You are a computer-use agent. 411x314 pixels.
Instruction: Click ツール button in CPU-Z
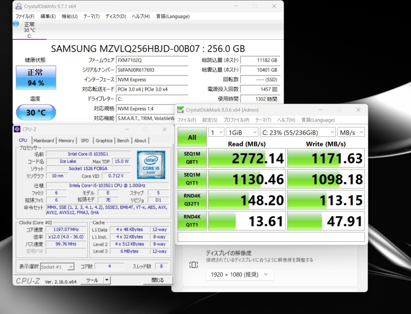pyautogui.click(x=92, y=280)
